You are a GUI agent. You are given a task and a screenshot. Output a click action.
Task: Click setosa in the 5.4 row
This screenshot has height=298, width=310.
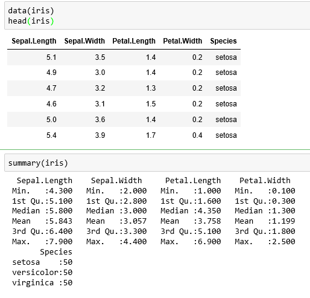pos(226,135)
